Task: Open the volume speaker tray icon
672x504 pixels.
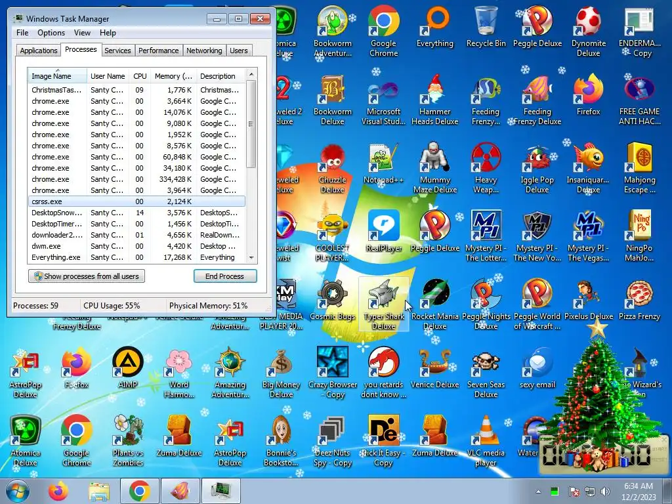Action: click(x=605, y=492)
